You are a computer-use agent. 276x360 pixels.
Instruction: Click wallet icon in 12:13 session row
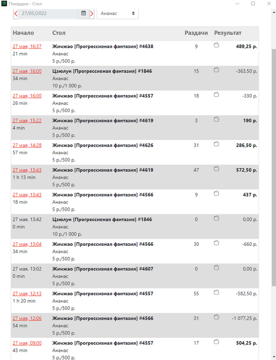(x=216, y=293)
